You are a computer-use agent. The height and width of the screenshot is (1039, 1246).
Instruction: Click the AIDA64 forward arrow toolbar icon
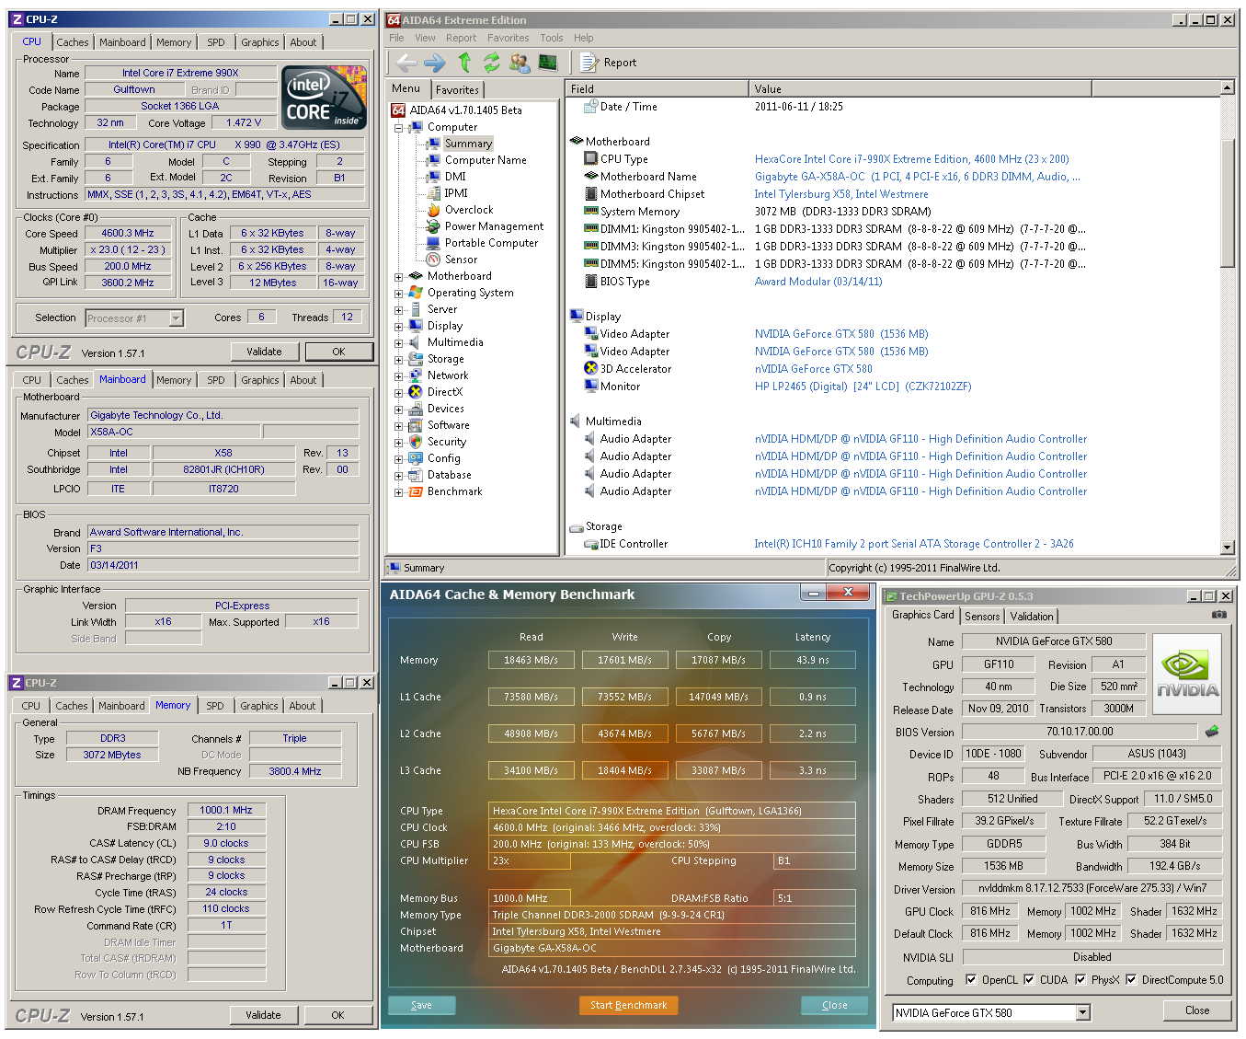click(435, 63)
